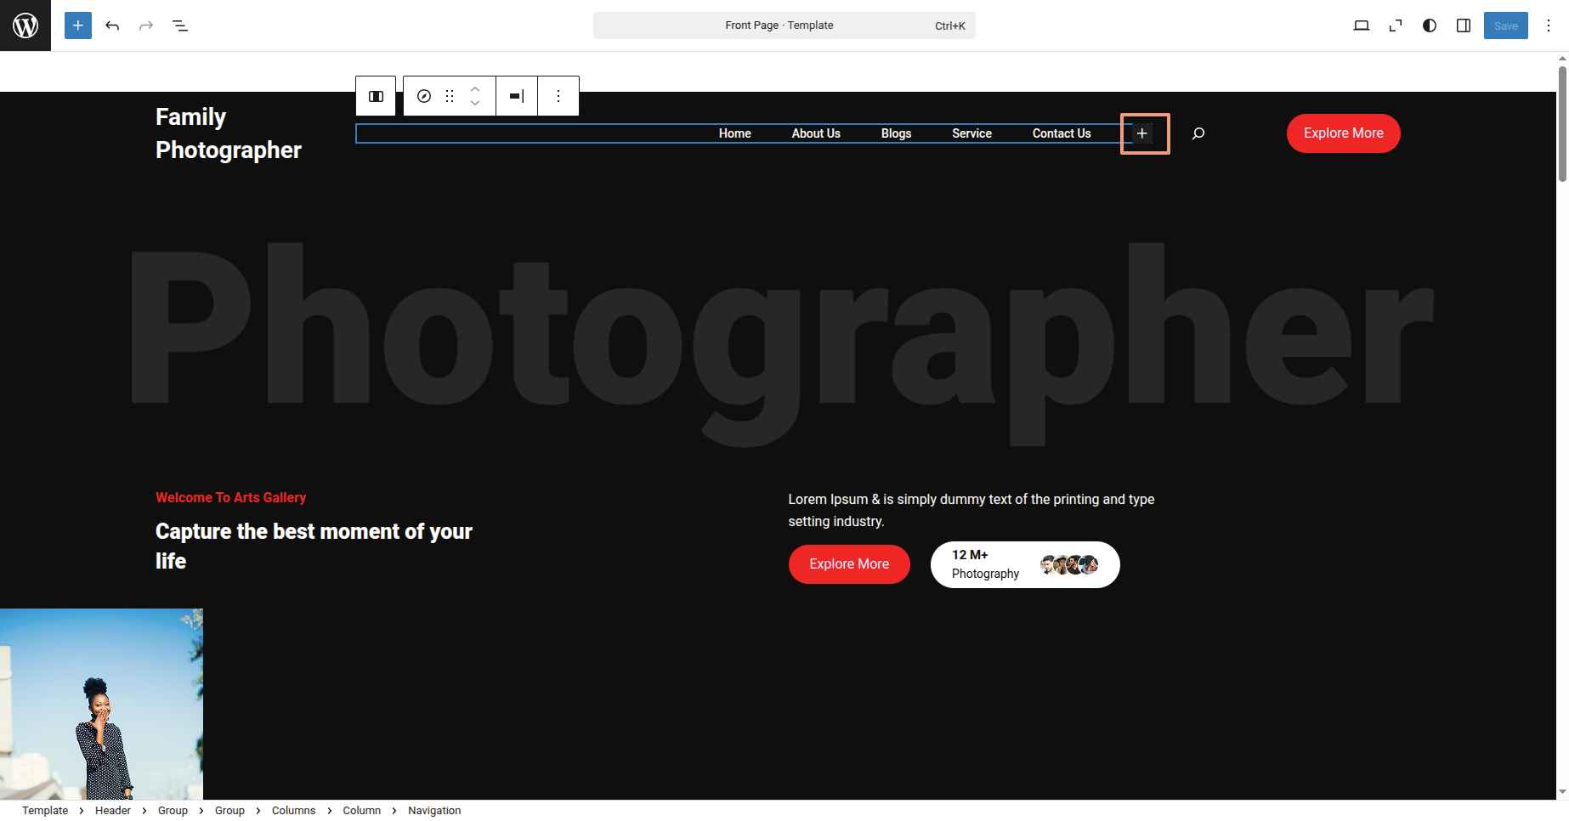Select Template in the breadcrumb

point(45,811)
